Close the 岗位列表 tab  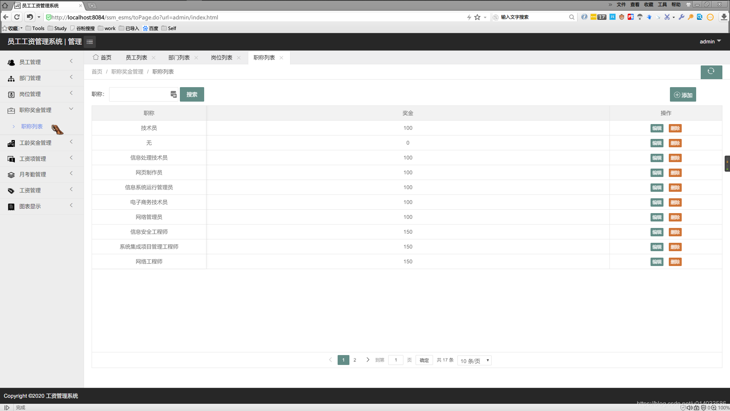pos(239,58)
